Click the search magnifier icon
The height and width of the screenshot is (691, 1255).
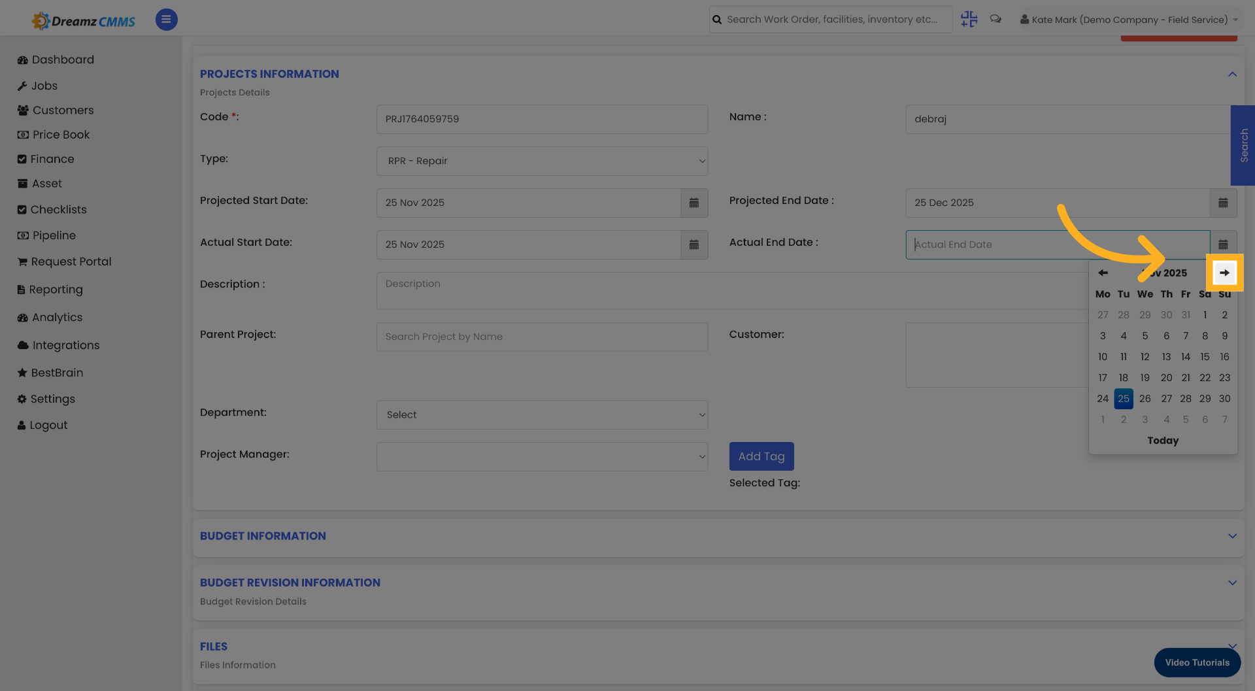[717, 20]
